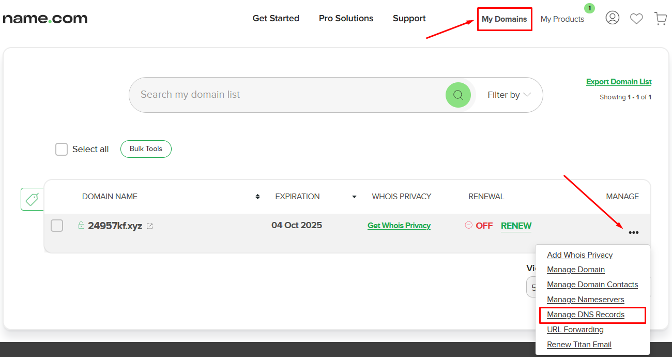Click the lock icon beside 24957kf.xyz
This screenshot has height=357, width=672.
click(81, 225)
